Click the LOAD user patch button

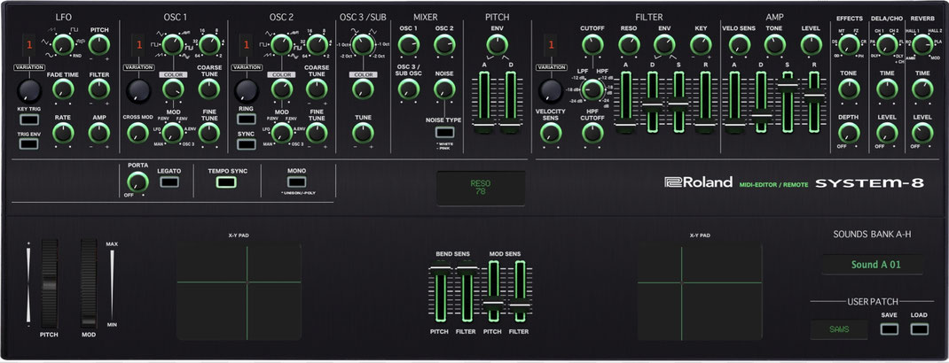(919, 329)
